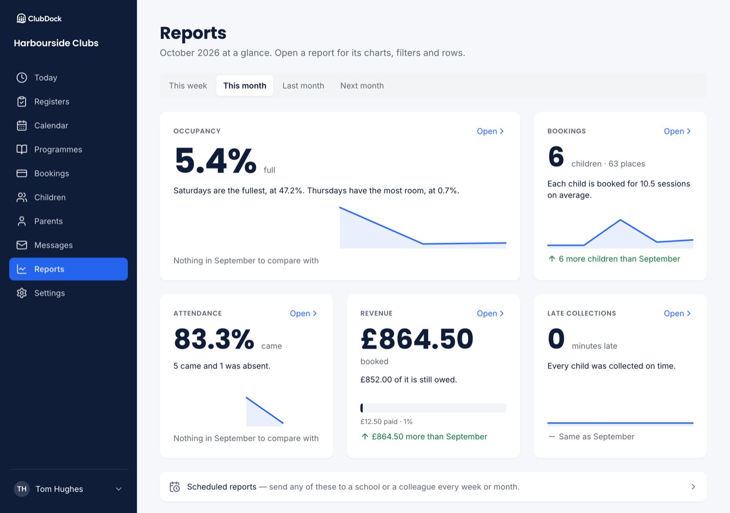Click the Scheduled reports calendar-clock icon
Viewport: 730px width, 513px height.
[175, 487]
